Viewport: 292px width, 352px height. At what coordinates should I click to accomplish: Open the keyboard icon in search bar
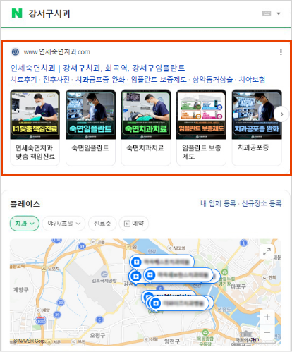(267, 13)
